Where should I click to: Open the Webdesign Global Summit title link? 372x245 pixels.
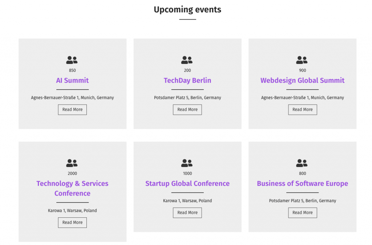302,81
